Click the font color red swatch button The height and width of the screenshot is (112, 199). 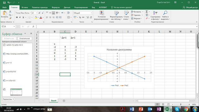point(41,17)
